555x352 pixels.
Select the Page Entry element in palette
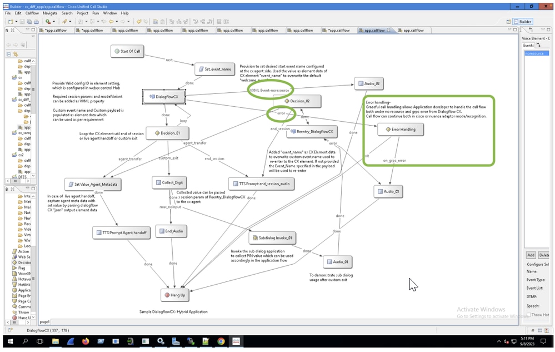tap(21, 296)
